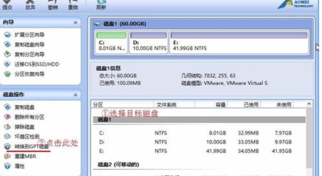Viewport: 322px width, 176px height.
Task: Click the D: partition usage bar
Action: coord(148,35)
